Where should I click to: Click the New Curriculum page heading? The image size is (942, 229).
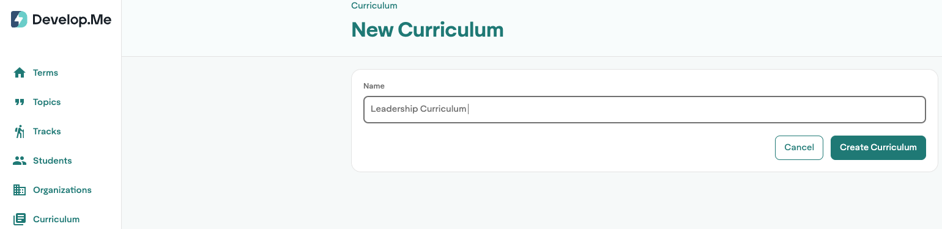(x=427, y=29)
